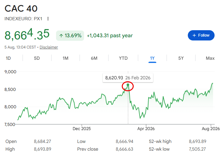The height and width of the screenshot is (159, 221).
Task: Switch to the 6M time range tab
Action: coord(94,58)
